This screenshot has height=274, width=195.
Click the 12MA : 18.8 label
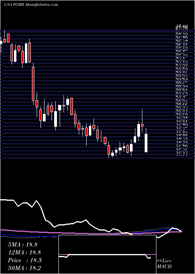[x=24, y=252]
